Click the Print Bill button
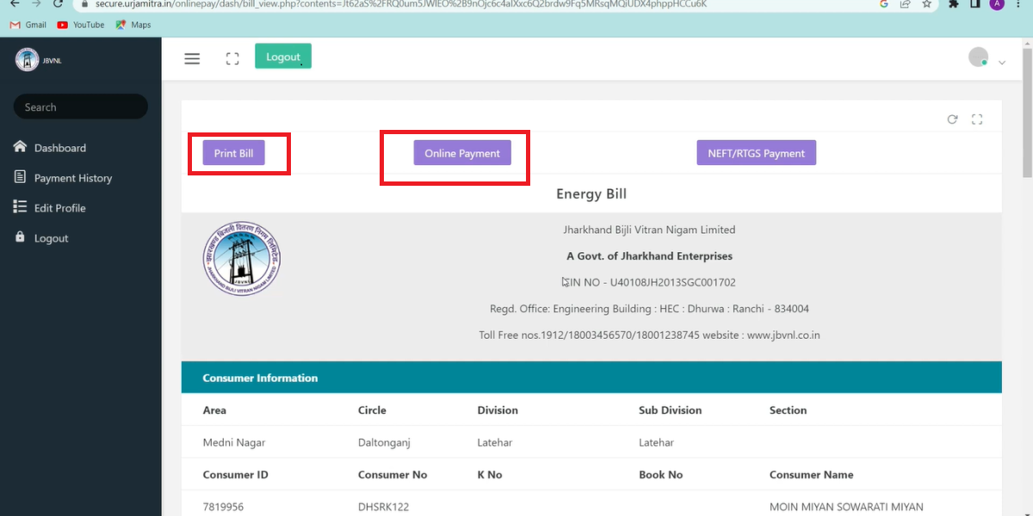The image size is (1033, 516). pos(234,152)
